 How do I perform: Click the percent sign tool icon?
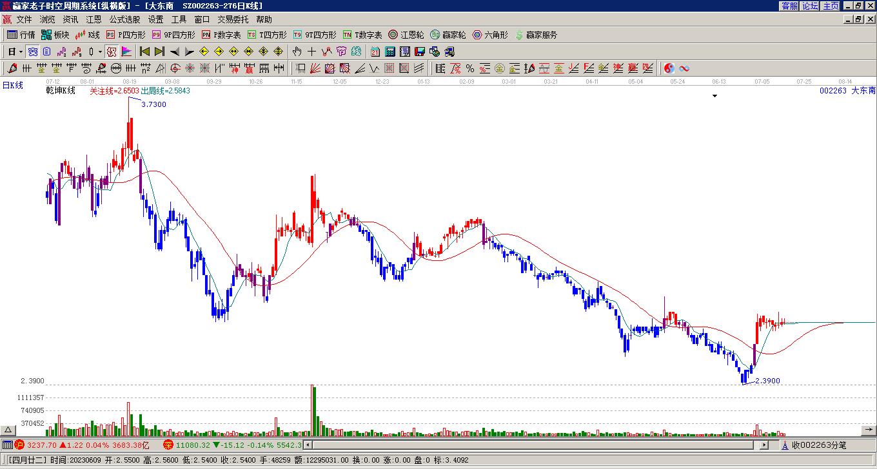470,68
